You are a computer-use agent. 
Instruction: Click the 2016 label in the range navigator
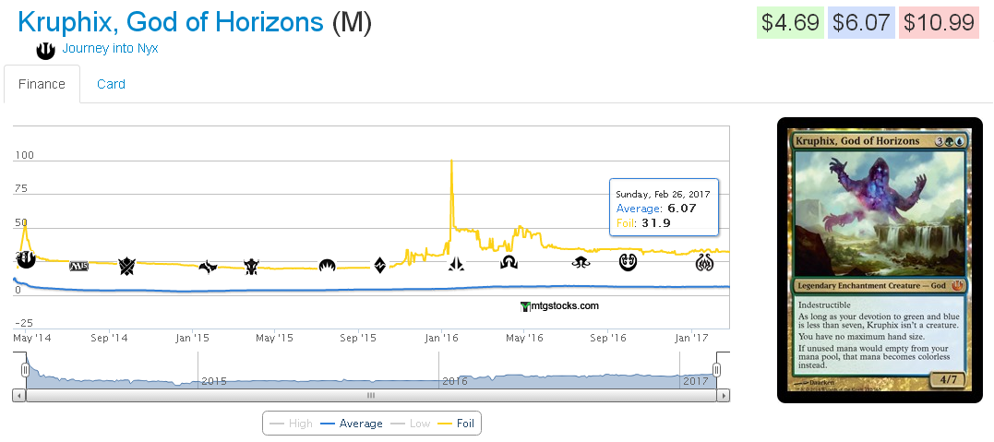point(455,382)
